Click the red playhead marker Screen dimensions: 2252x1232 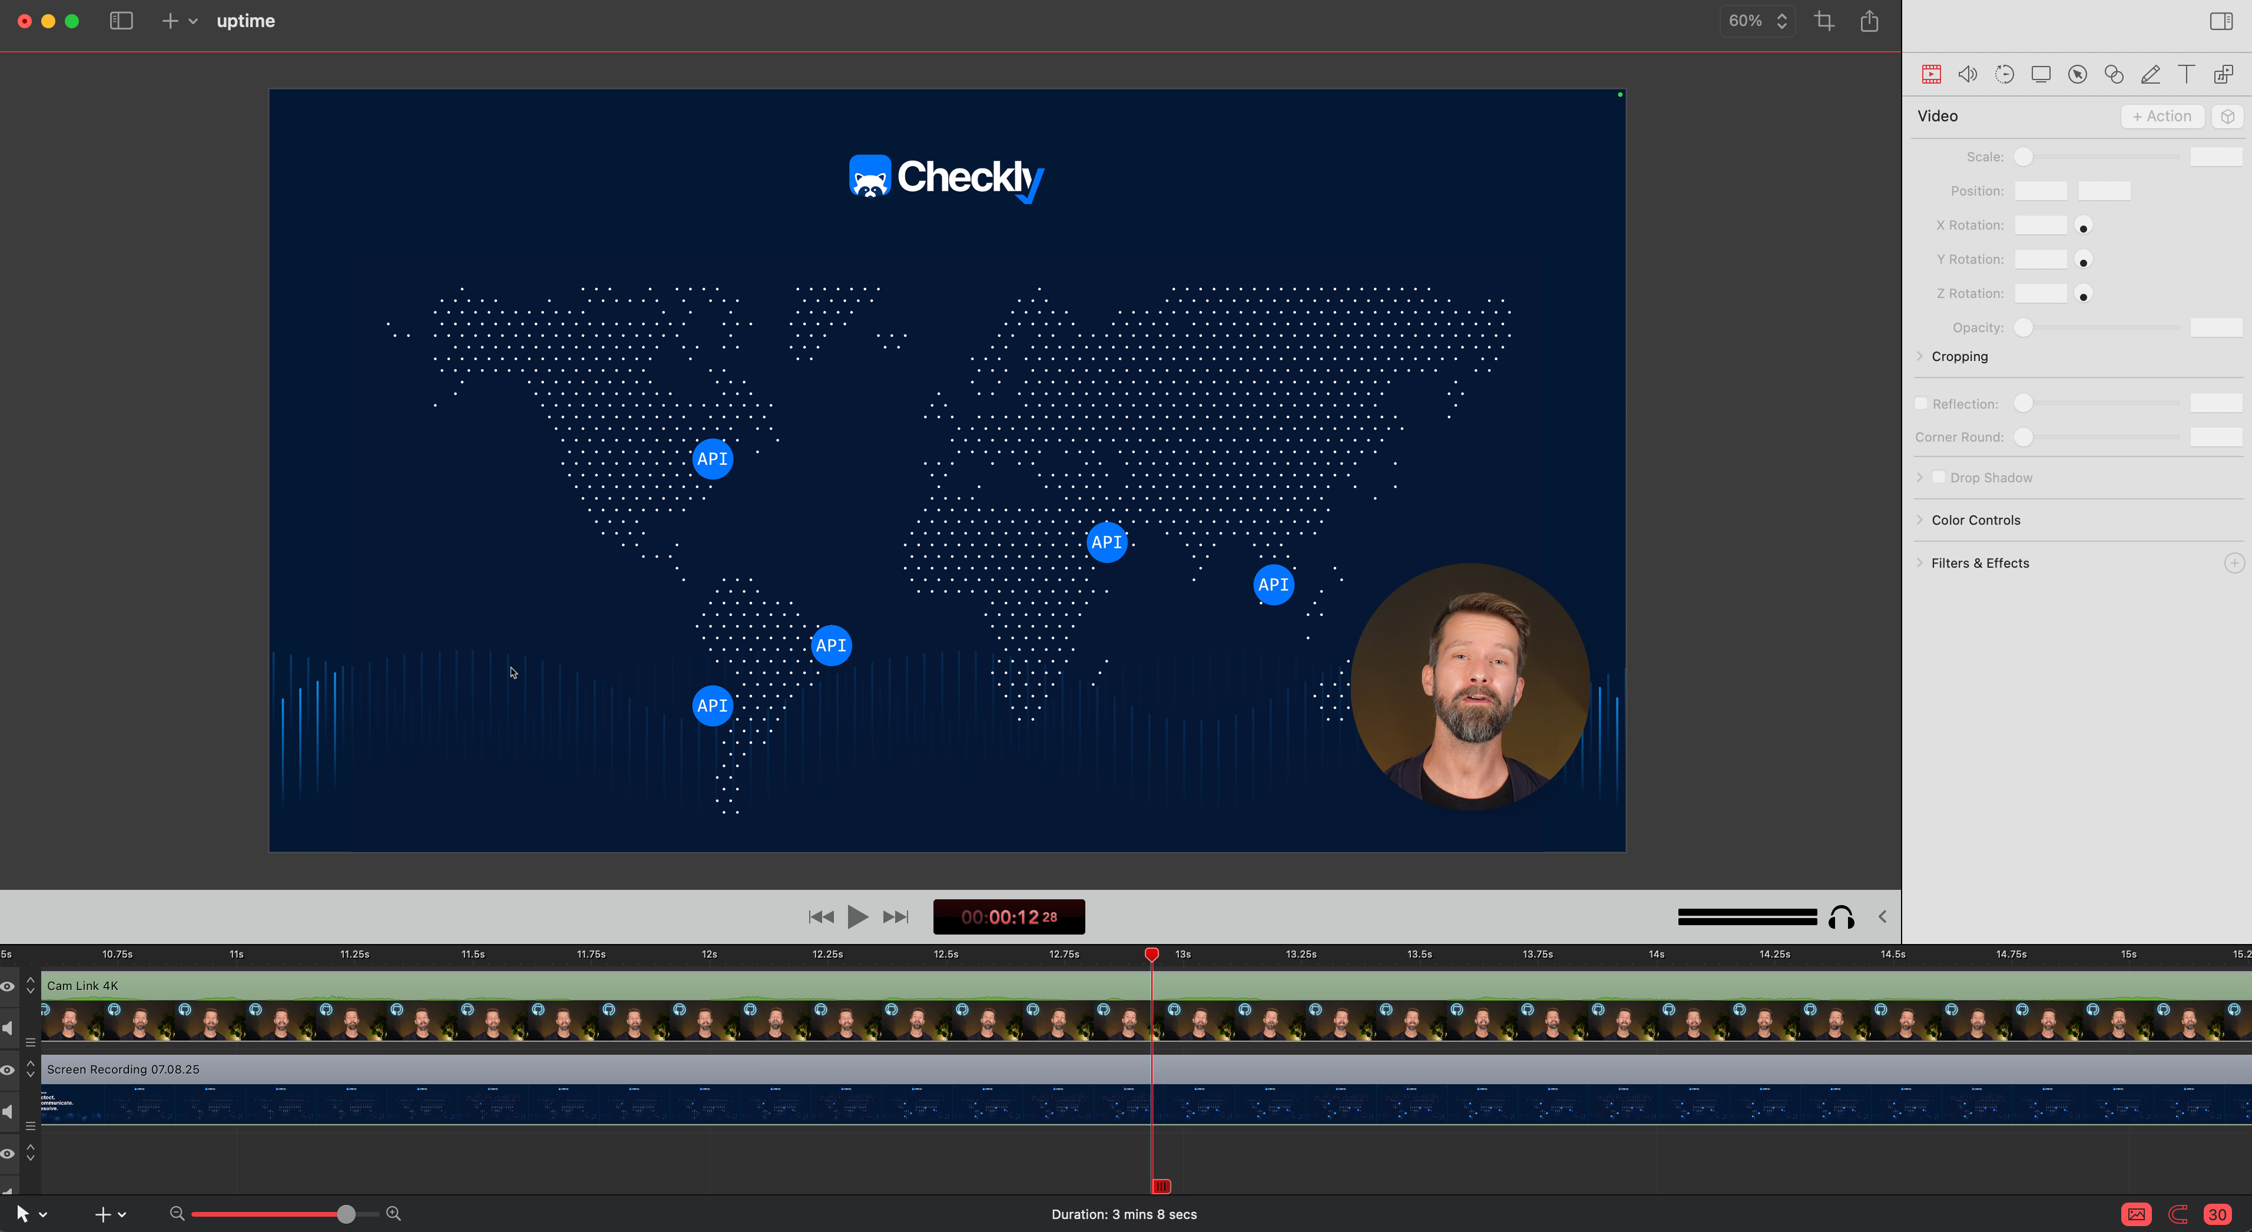point(1153,954)
